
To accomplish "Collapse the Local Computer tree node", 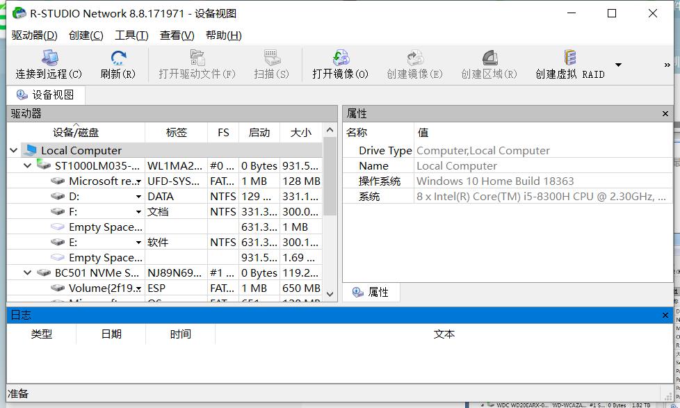I will click(13, 150).
